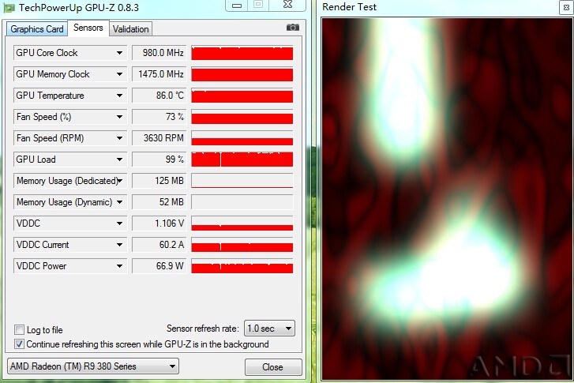Select the Sensors tab
The height and width of the screenshot is (383, 574).
(88, 28)
